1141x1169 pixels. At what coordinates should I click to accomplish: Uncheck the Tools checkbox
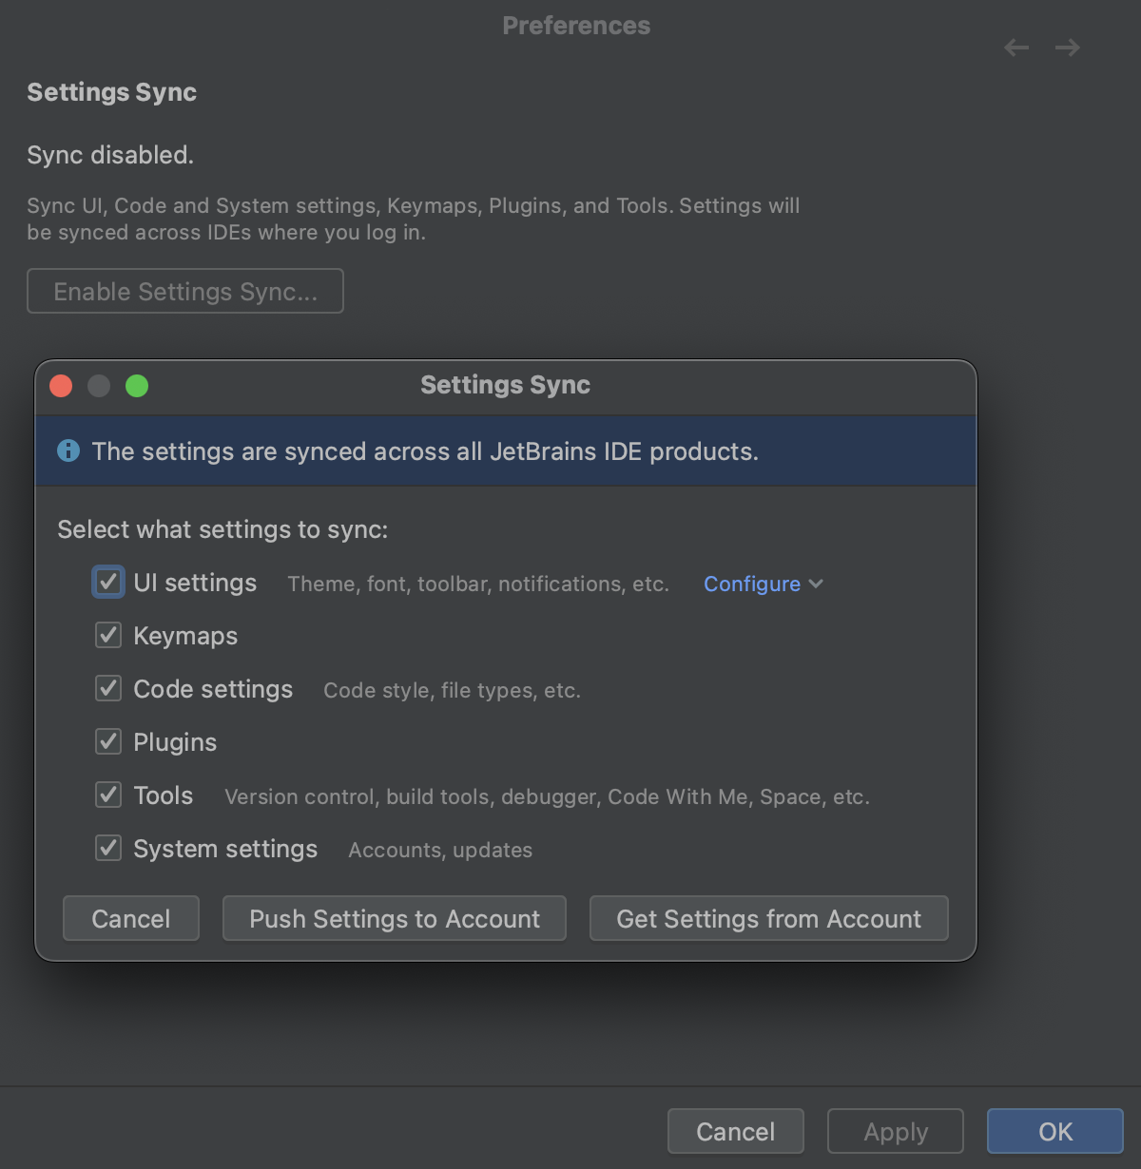[107, 795]
